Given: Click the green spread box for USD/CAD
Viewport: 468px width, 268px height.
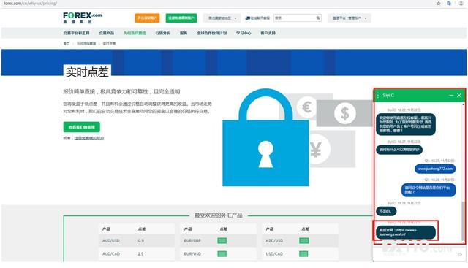Looking at the screenshot, I should pos(303,254).
